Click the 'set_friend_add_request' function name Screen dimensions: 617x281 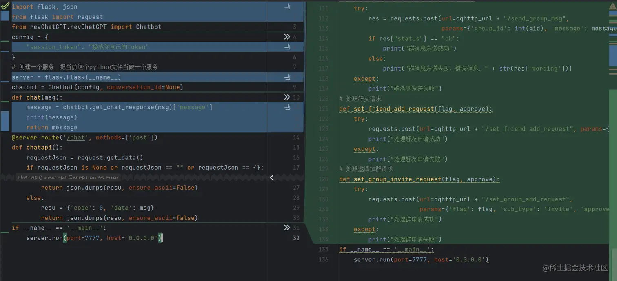[393, 109]
